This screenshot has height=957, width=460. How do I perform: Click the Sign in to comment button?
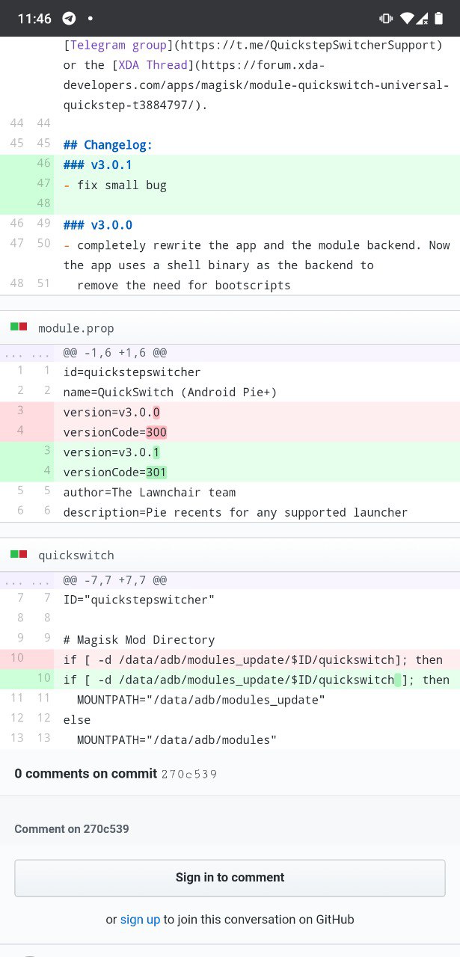(230, 878)
